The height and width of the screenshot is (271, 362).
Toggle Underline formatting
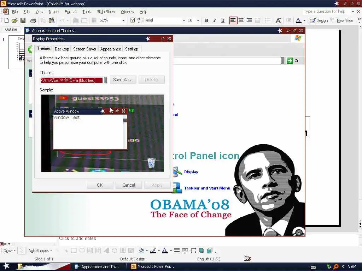coord(223,20)
